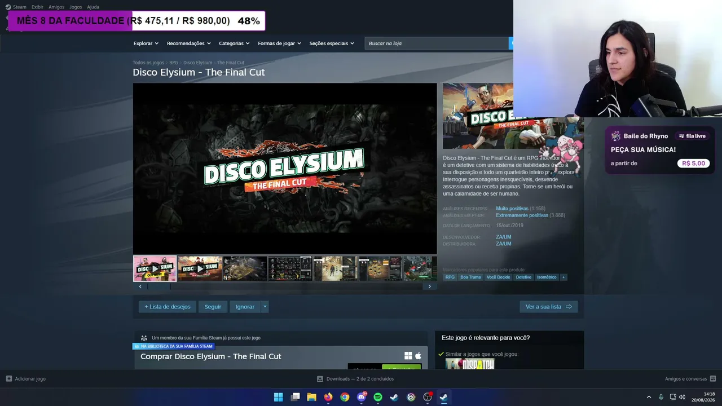Show hidden system tray icons
Image resolution: width=722 pixels, height=406 pixels.
649,397
